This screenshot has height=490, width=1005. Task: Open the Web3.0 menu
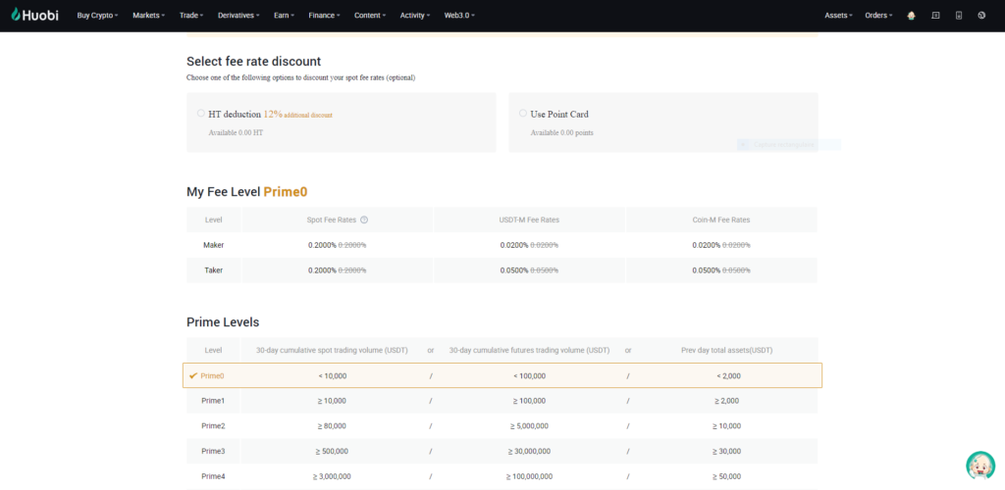(462, 16)
